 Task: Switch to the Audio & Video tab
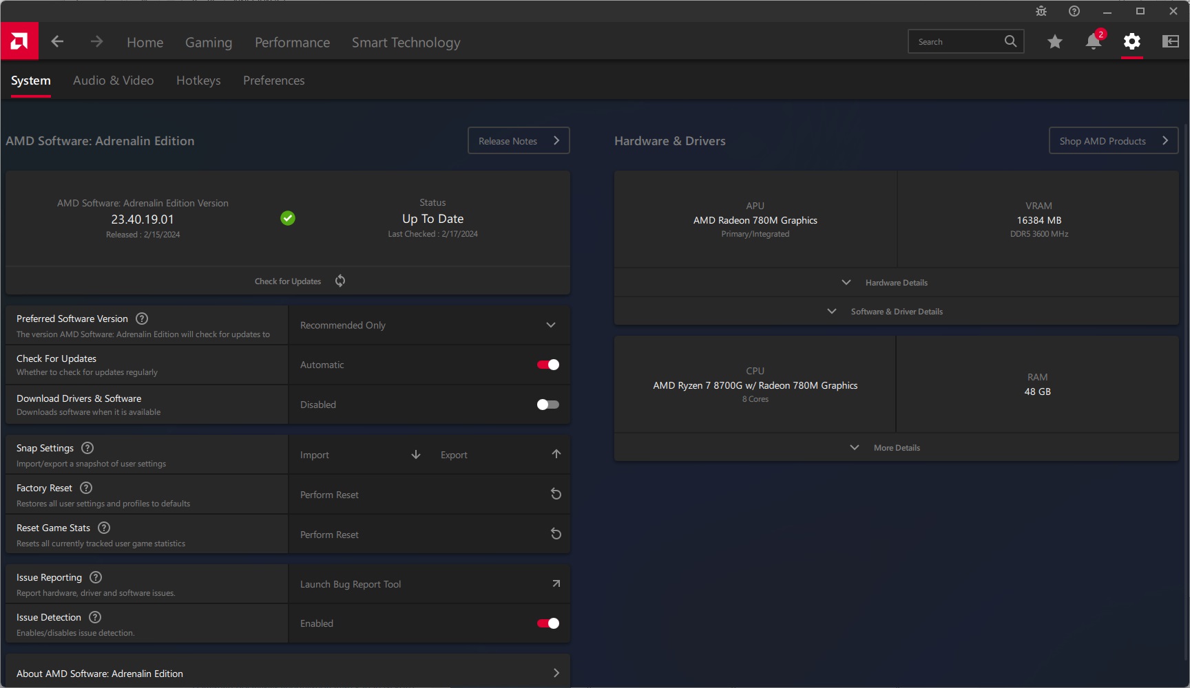point(114,80)
